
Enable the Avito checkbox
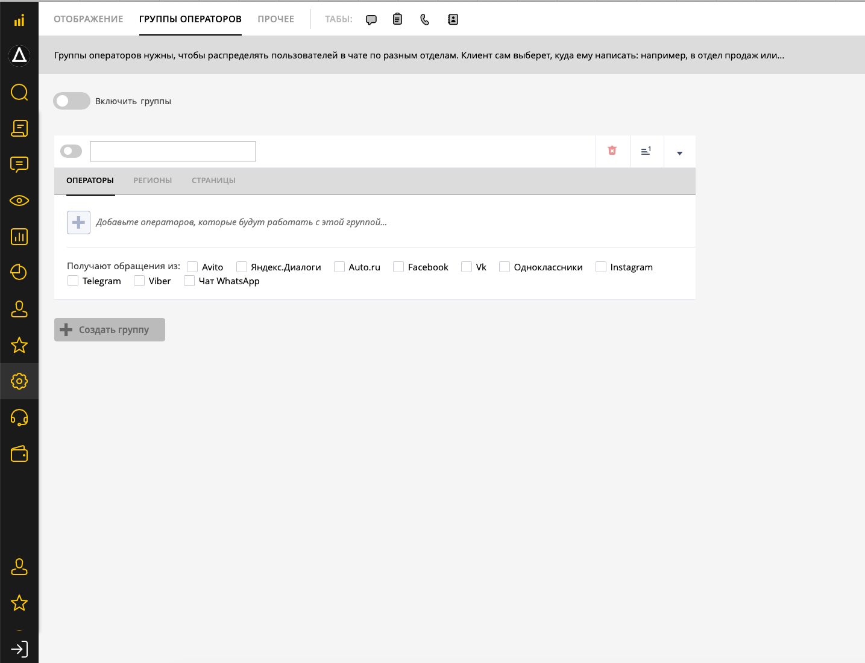pos(192,267)
